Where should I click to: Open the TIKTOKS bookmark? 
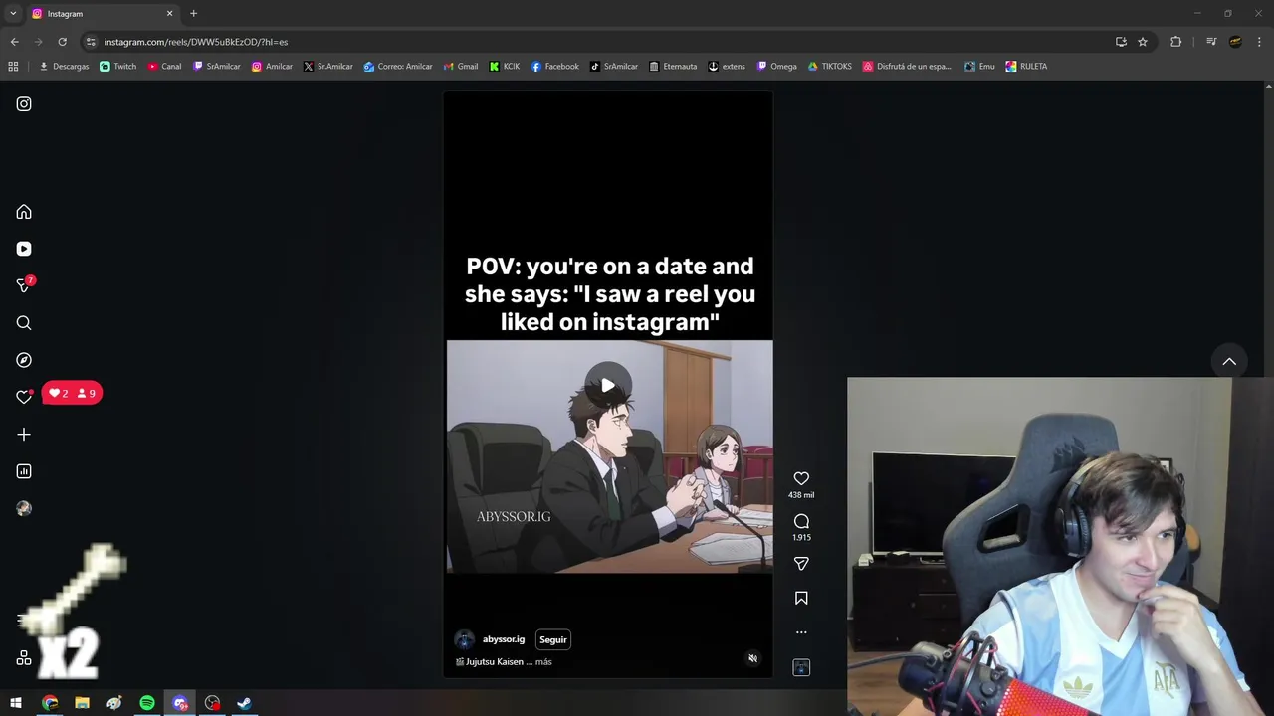830,67
